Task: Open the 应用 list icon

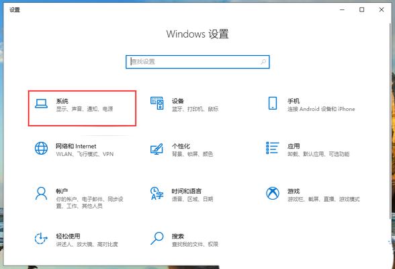Action: point(273,148)
